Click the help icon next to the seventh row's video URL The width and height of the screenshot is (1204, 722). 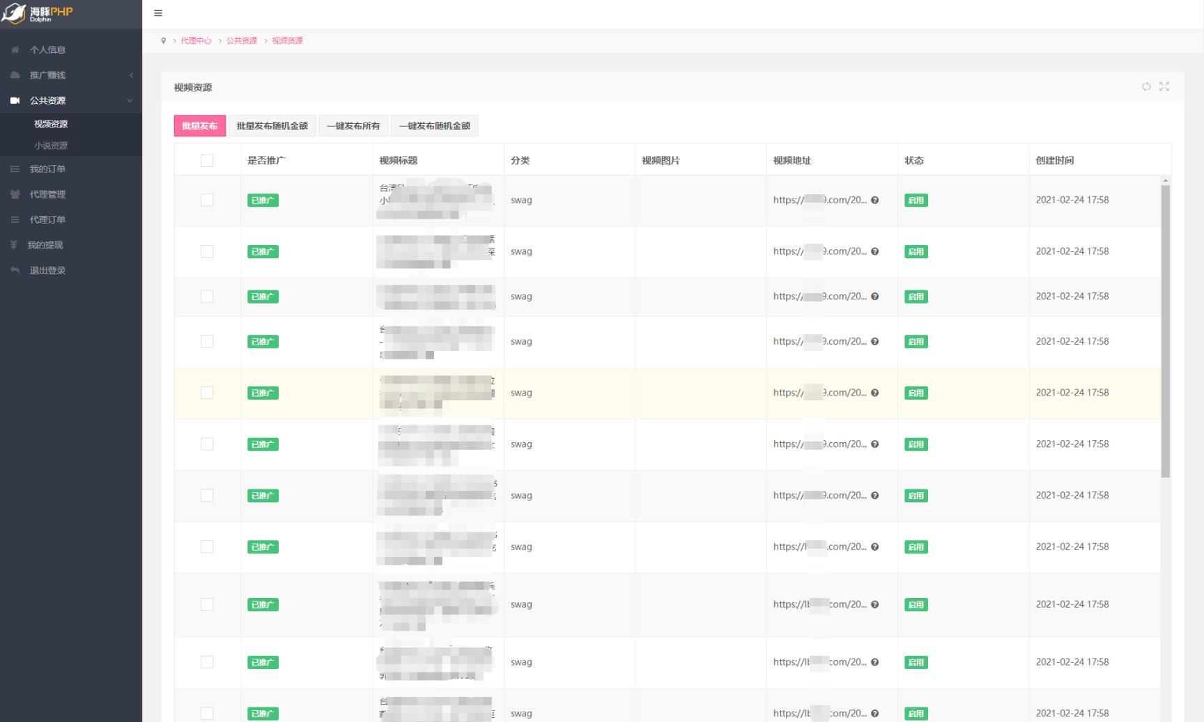pos(875,496)
